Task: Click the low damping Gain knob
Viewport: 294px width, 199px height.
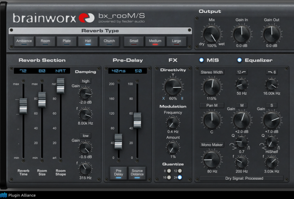Action: 85,148
